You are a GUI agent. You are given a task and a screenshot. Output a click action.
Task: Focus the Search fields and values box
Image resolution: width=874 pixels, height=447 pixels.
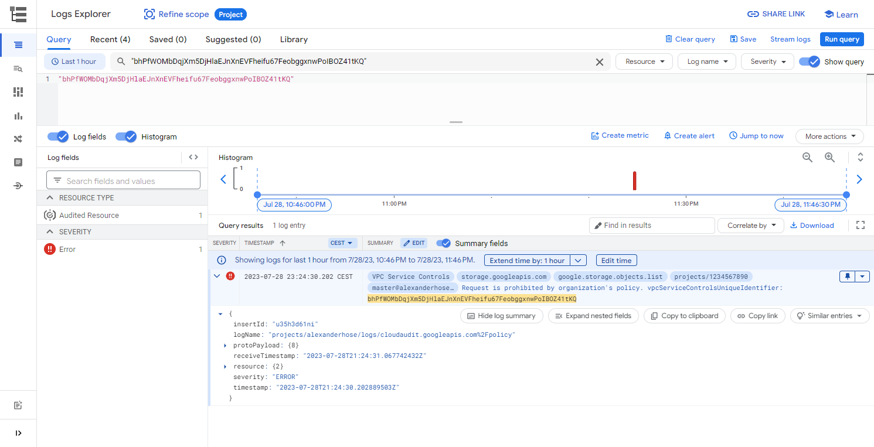tap(123, 180)
